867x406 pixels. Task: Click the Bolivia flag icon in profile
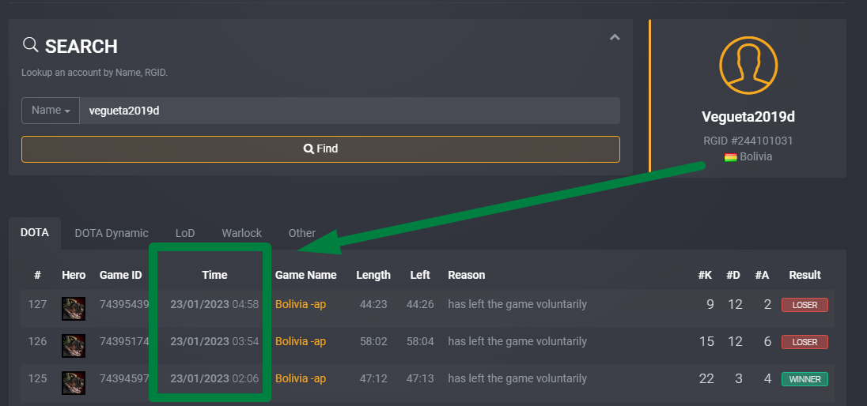tap(730, 157)
